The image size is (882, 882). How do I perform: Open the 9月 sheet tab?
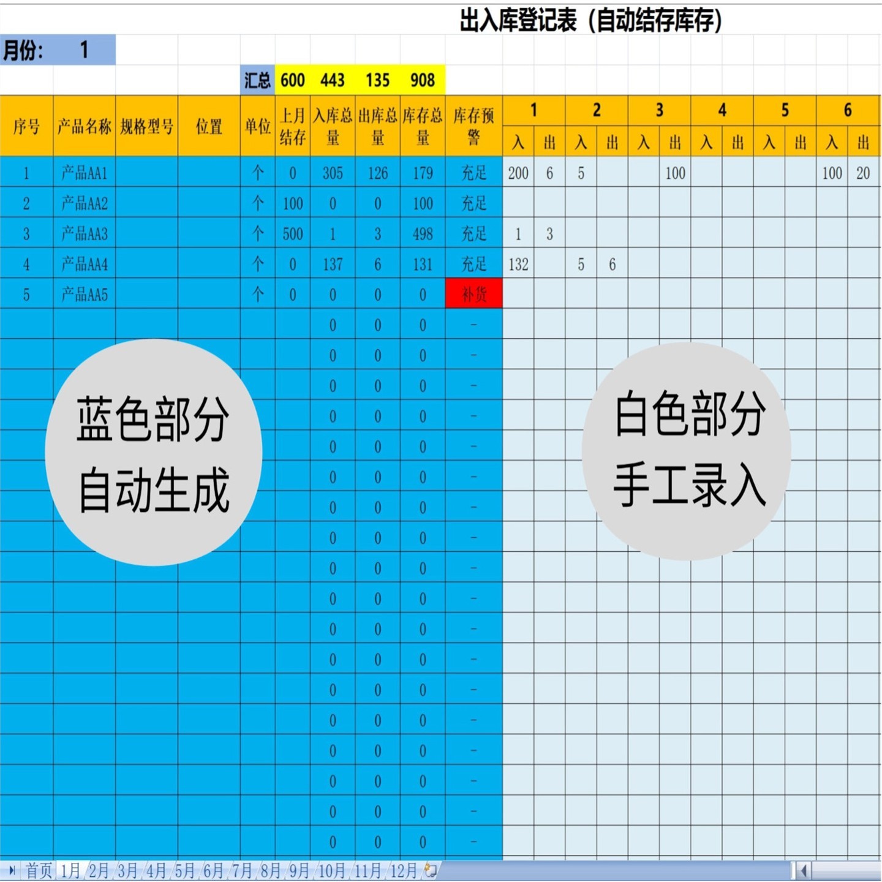tap(299, 870)
